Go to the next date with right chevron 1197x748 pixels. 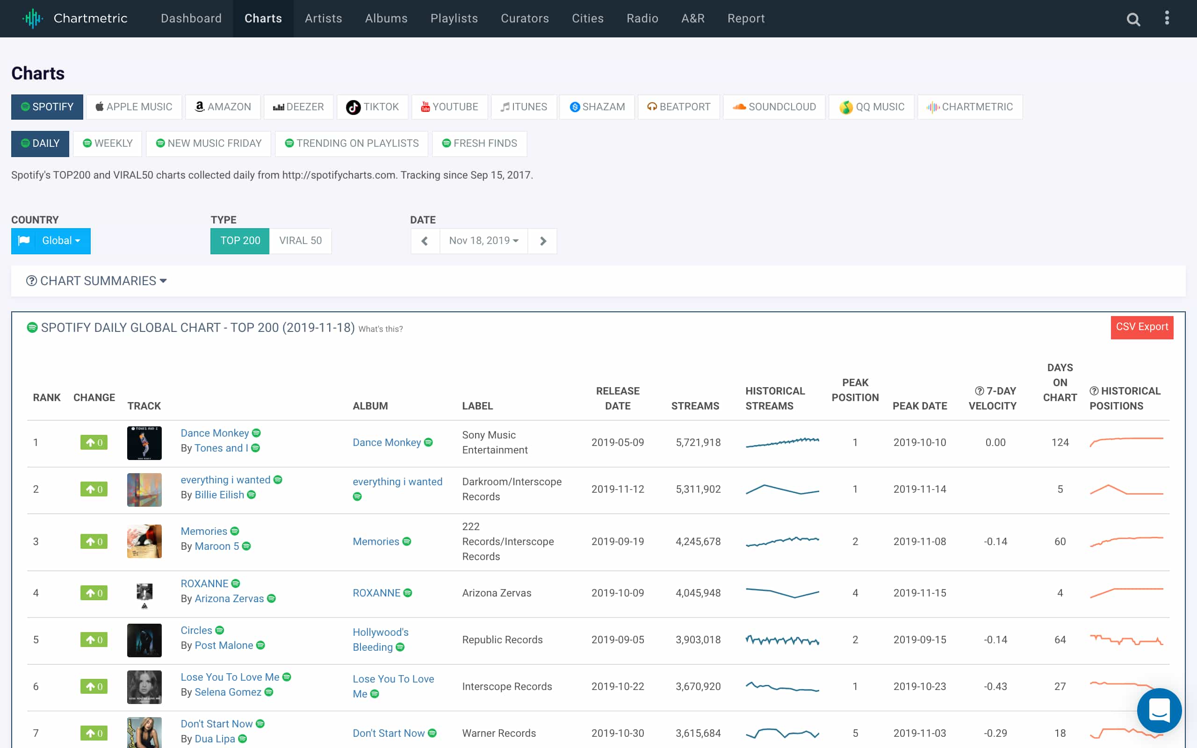tap(542, 241)
